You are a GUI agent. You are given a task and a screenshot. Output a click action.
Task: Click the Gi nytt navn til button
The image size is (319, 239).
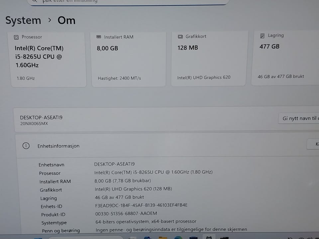click(299, 119)
